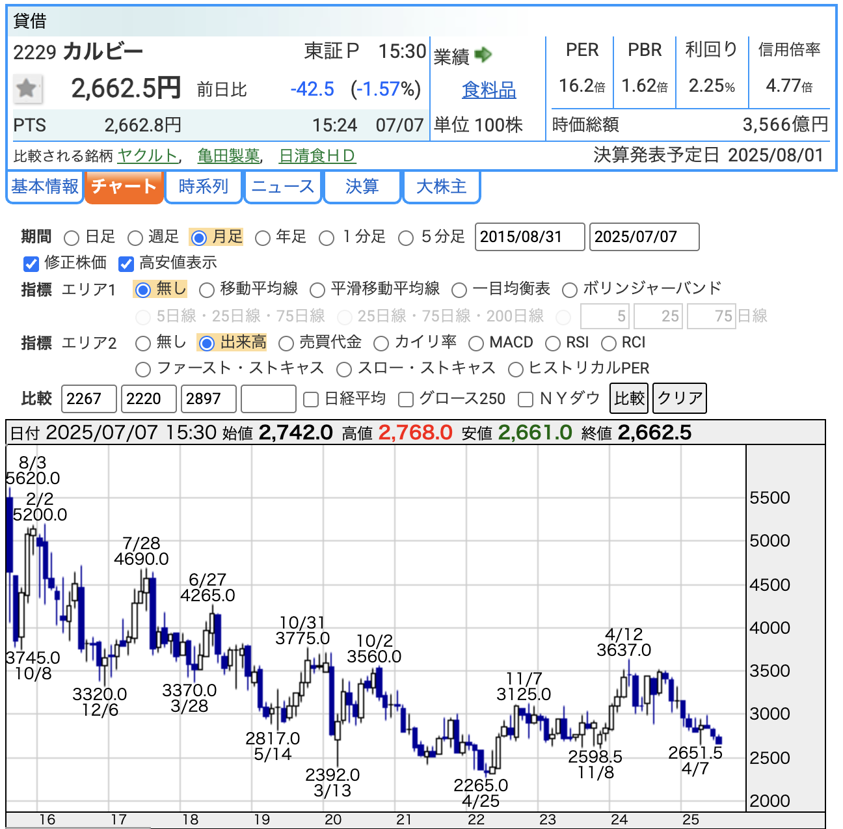Select the 出来高 indicator radio

[x=207, y=343]
